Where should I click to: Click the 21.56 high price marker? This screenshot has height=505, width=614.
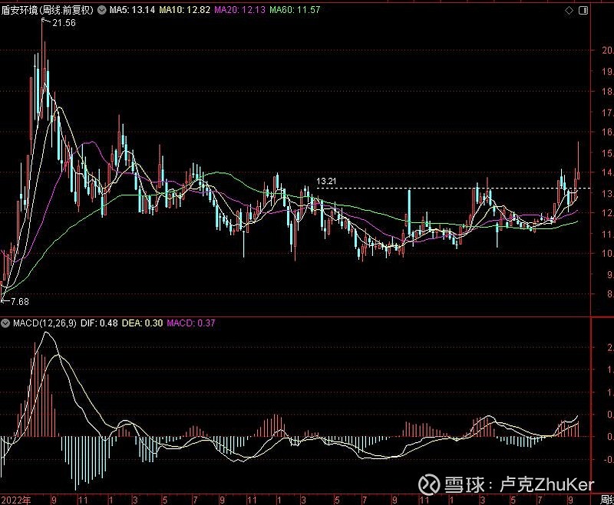tap(64, 23)
